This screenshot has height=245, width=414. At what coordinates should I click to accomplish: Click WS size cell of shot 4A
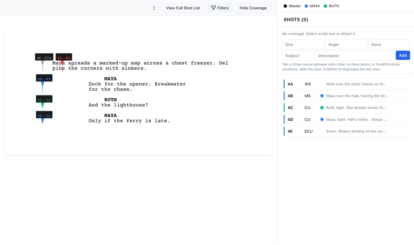coord(308,84)
